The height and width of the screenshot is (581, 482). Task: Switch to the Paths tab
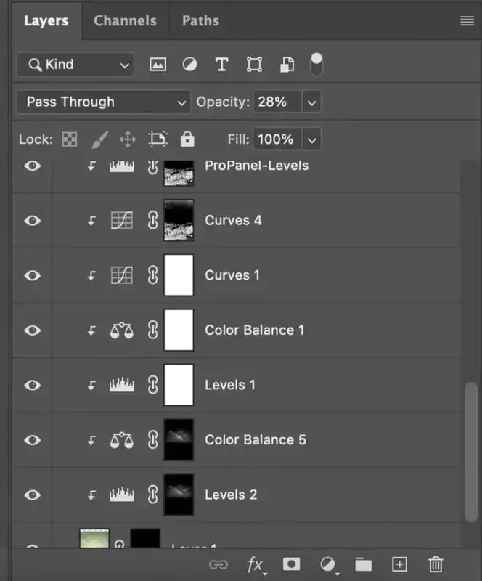click(200, 20)
